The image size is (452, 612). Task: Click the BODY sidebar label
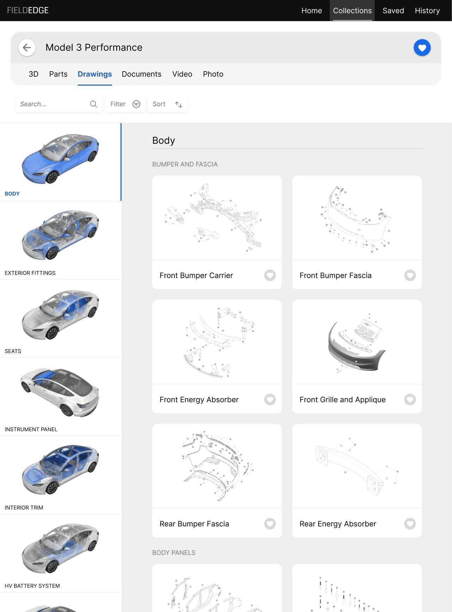click(x=12, y=194)
